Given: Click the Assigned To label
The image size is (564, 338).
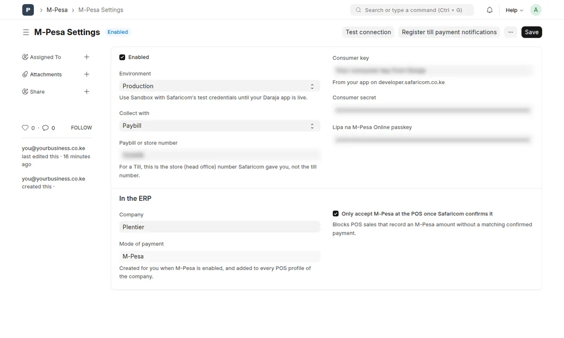Looking at the screenshot, I should (x=46, y=57).
